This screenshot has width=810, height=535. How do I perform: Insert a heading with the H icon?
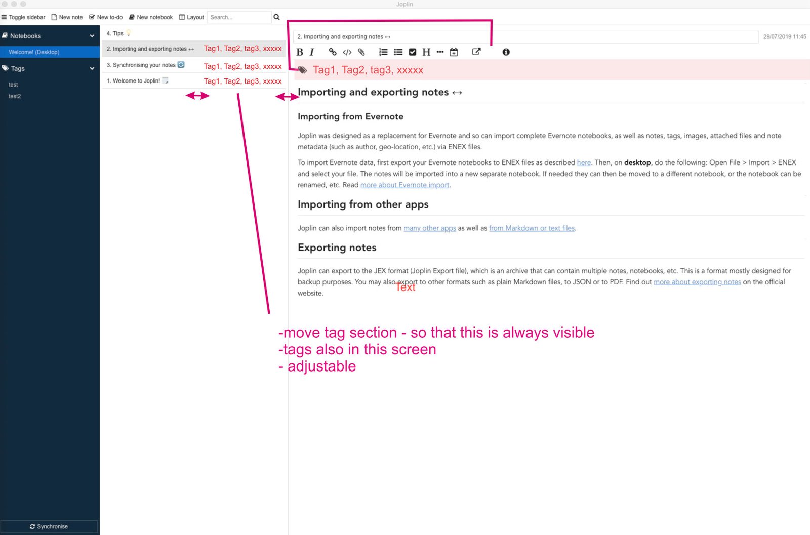pyautogui.click(x=426, y=52)
